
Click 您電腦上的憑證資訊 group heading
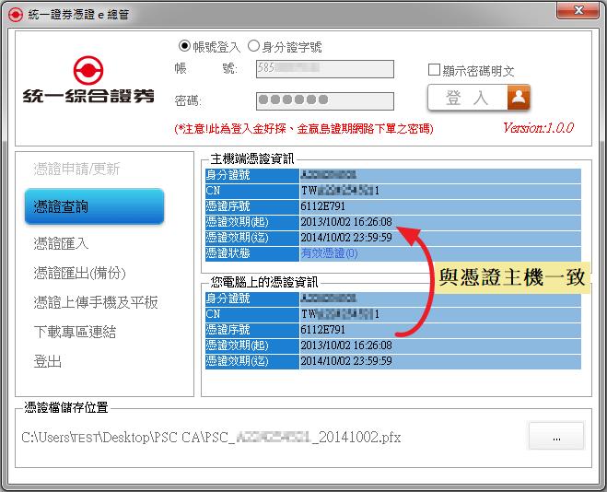[x=264, y=282]
